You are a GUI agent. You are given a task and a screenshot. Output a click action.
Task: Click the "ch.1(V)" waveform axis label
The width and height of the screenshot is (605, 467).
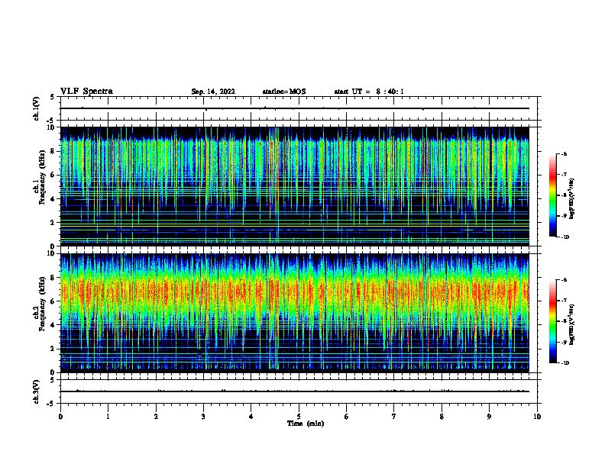click(36, 108)
